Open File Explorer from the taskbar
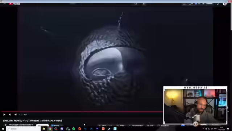Screen dimensions: 232x131 pos(44,129)
